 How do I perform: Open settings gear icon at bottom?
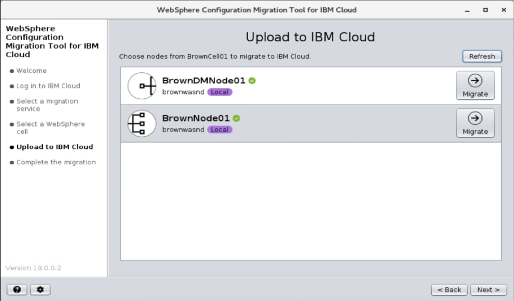coord(40,289)
